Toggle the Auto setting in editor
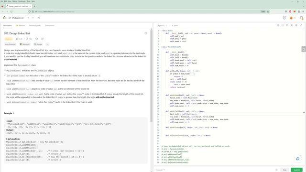This screenshot has width=306, height=172. tap(175, 25)
